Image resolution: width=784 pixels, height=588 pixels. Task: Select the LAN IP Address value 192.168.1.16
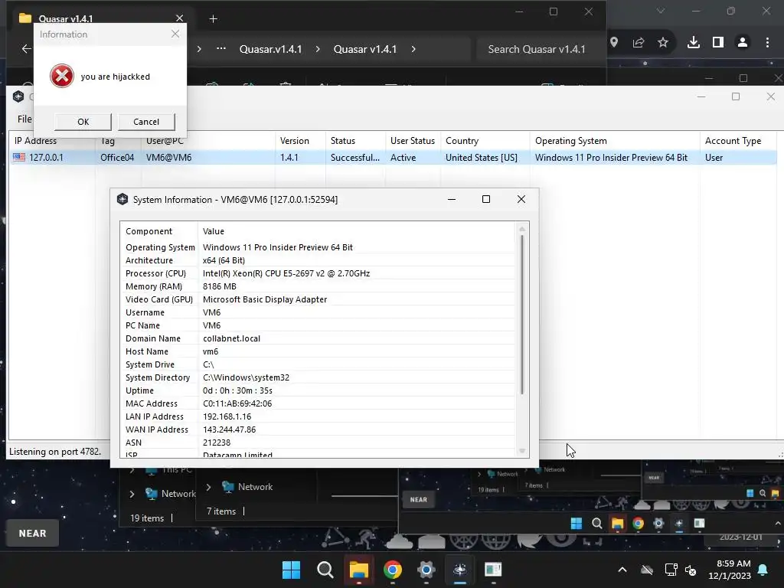click(227, 416)
